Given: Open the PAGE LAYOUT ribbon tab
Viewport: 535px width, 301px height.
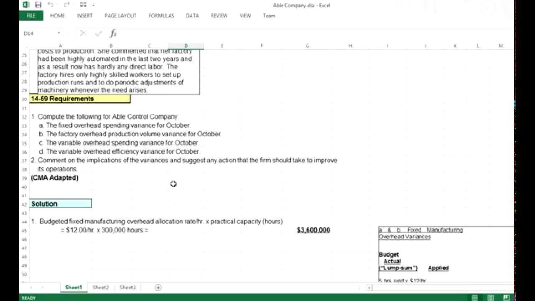Looking at the screenshot, I should click(121, 15).
